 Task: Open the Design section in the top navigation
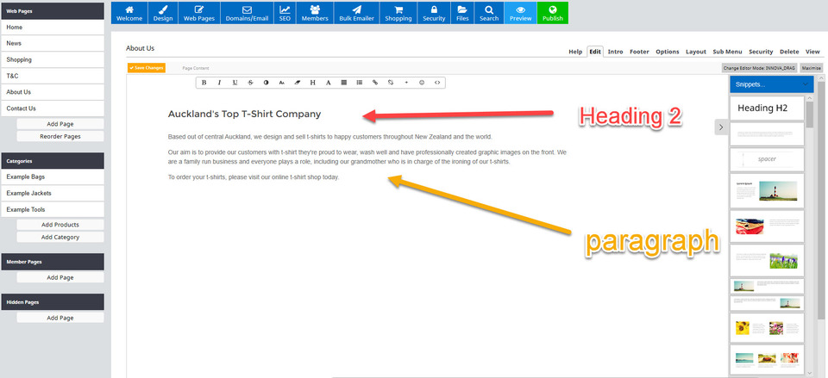tap(163, 13)
